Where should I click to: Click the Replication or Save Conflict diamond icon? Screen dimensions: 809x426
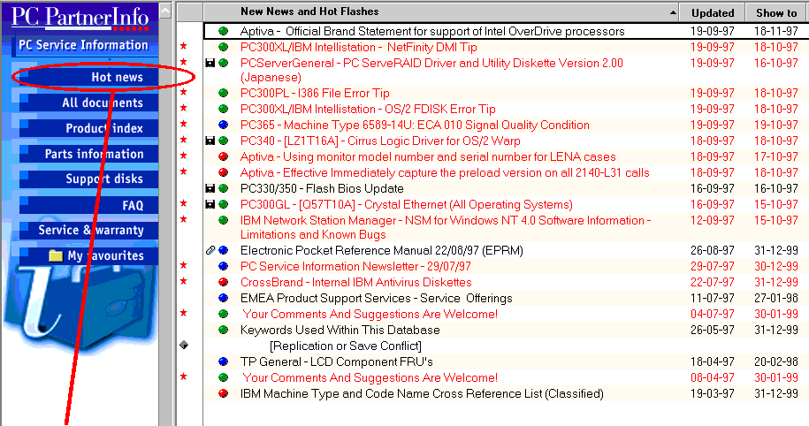pos(184,346)
